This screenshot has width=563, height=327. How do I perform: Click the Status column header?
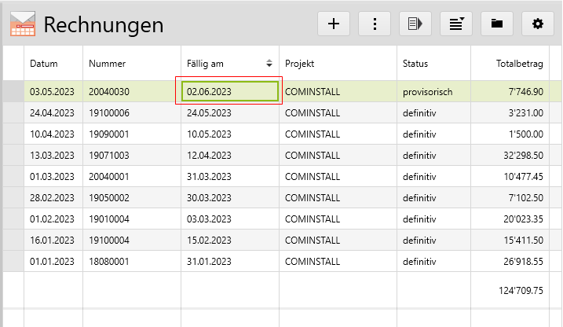click(415, 63)
